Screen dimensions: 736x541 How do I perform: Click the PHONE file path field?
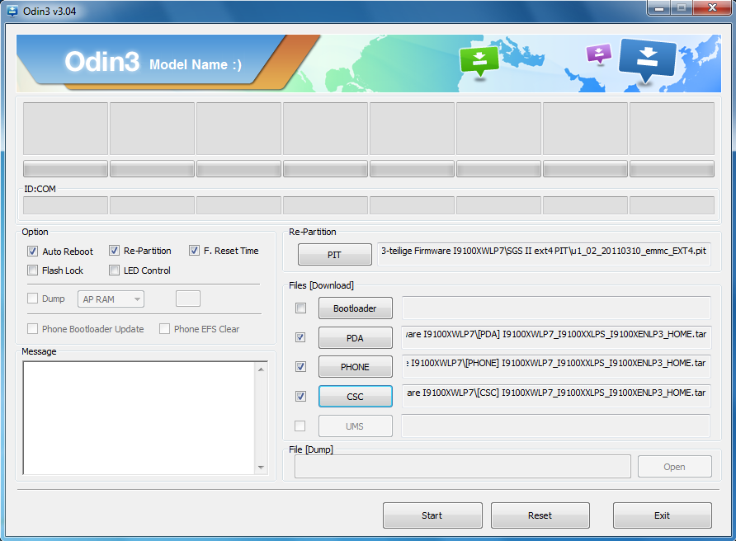(x=556, y=366)
